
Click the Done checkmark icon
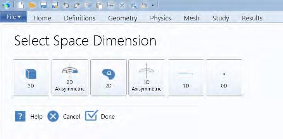pos(91,116)
